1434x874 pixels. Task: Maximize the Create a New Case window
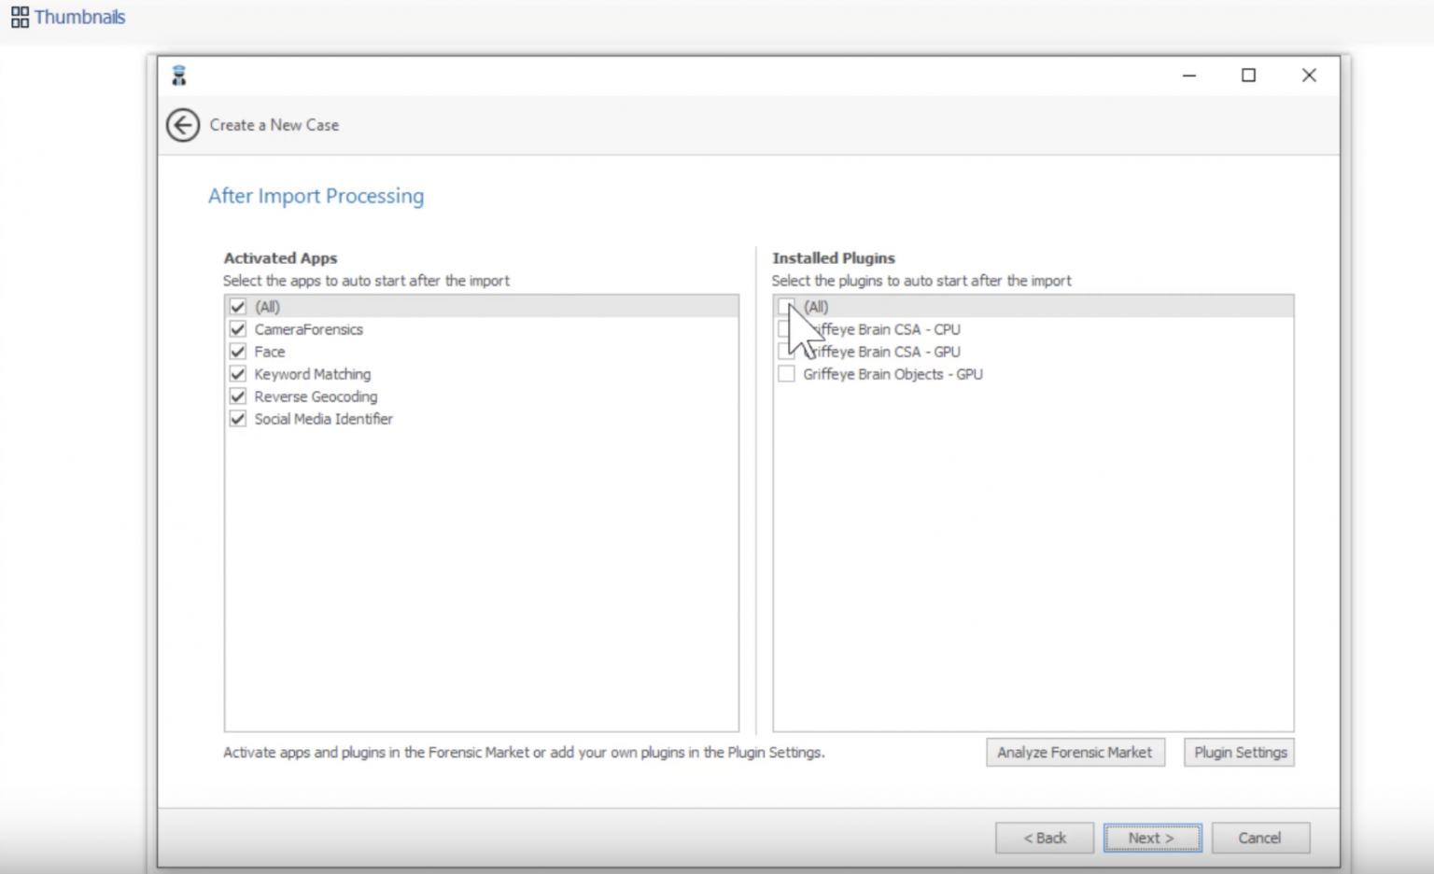tap(1248, 76)
